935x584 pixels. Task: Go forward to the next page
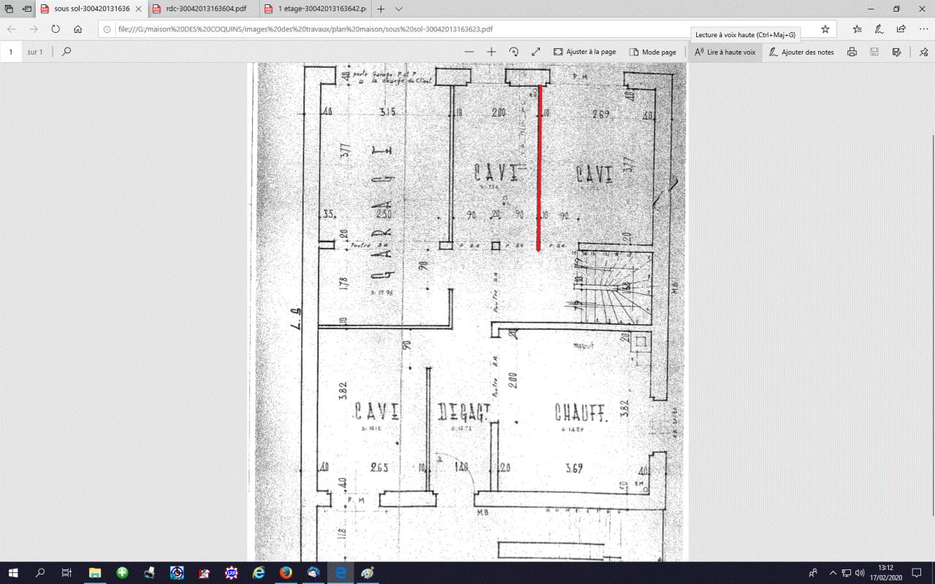tap(34, 29)
